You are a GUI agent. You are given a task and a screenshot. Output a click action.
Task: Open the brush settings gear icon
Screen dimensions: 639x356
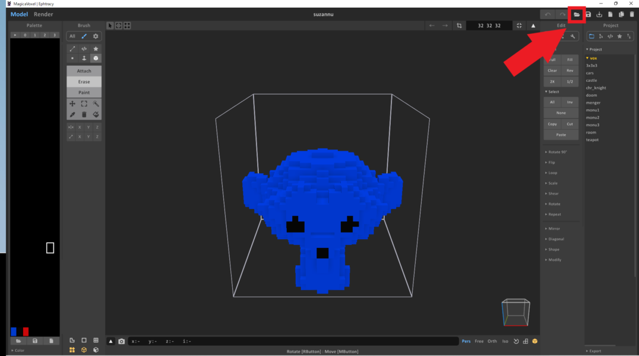(96, 36)
